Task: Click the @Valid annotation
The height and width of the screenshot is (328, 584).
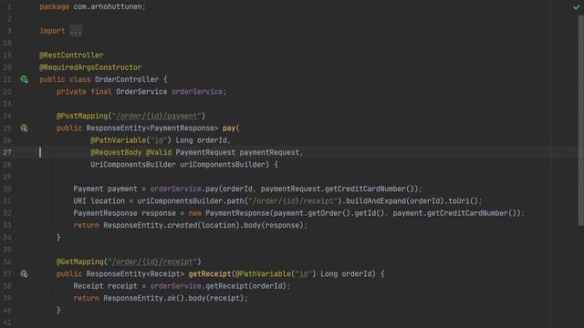Action: pos(159,152)
